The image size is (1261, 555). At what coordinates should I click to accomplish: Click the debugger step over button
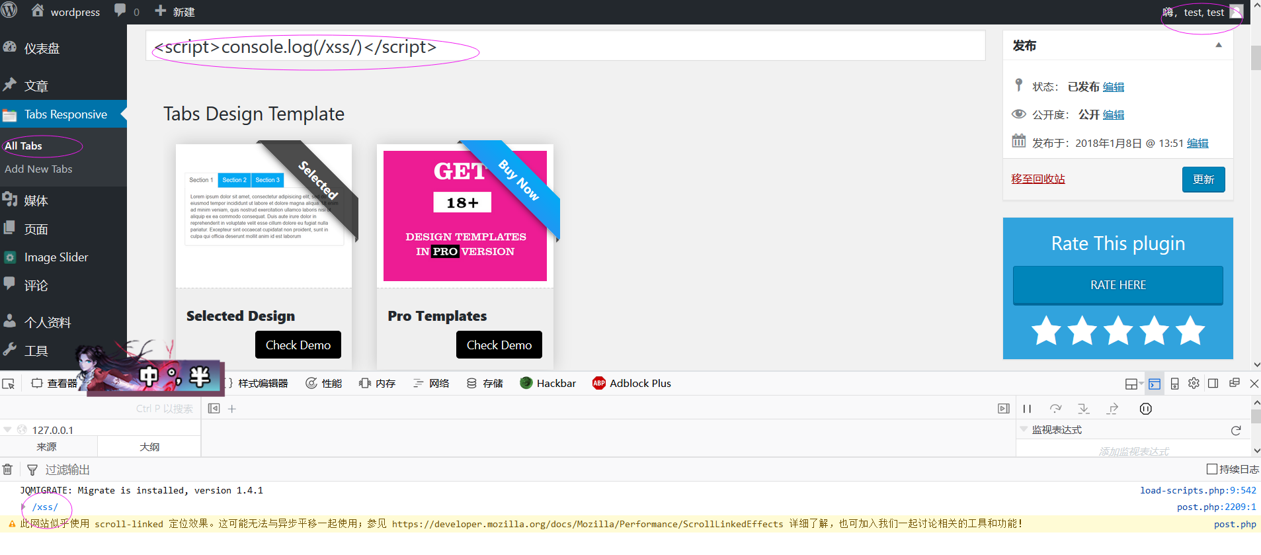point(1055,409)
